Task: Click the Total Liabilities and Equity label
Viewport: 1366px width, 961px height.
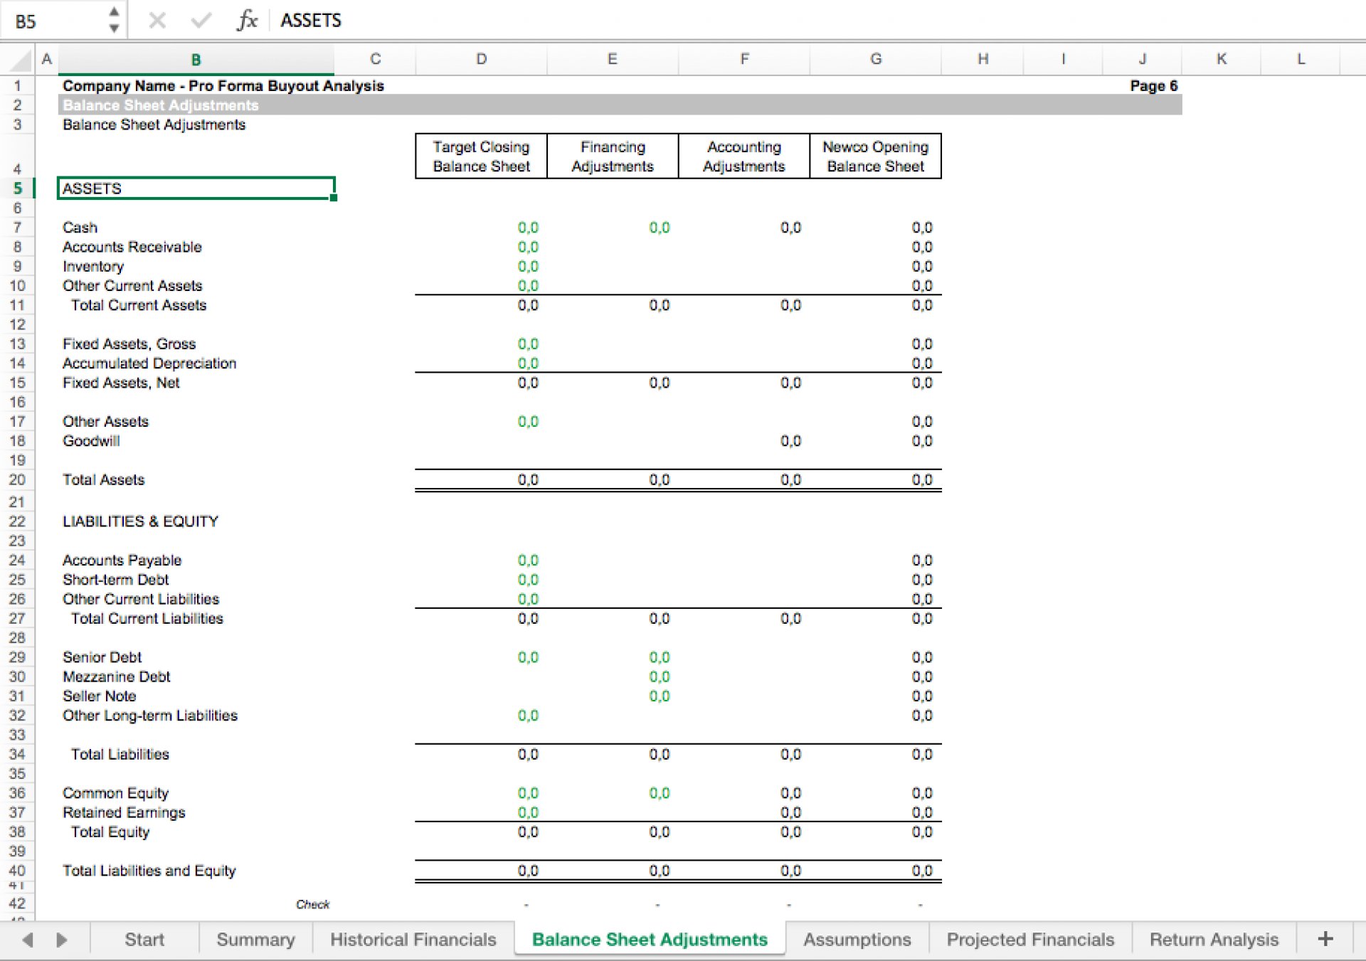Action: coord(149,871)
